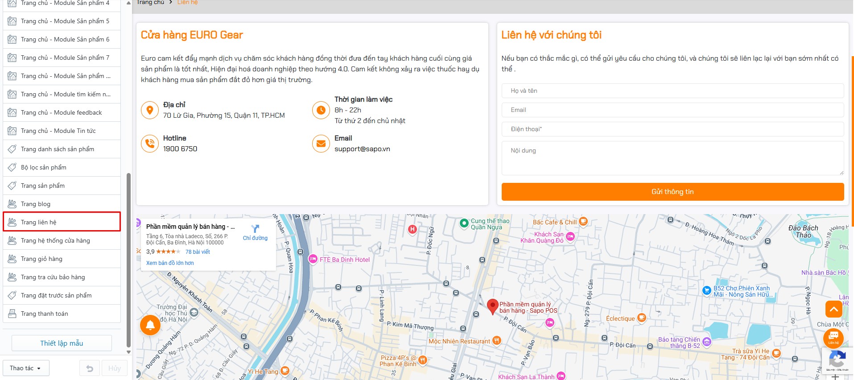Click the orange scroll-to-top arrow button
Viewport: 854px width, 380px height.
point(833,309)
